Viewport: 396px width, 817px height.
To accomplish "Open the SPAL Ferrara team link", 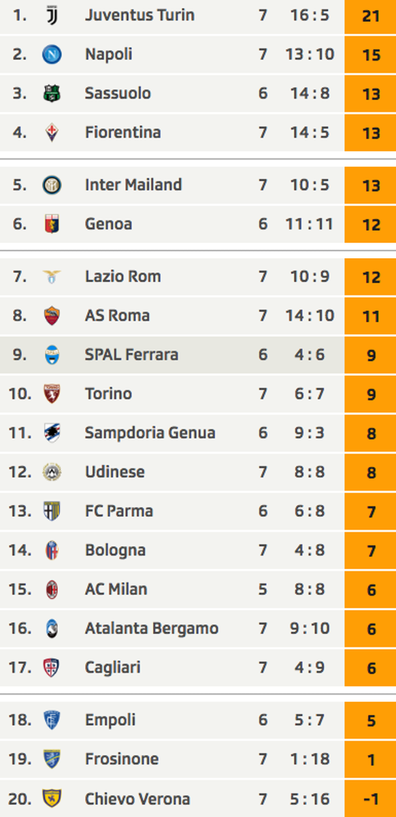I will pos(132,355).
